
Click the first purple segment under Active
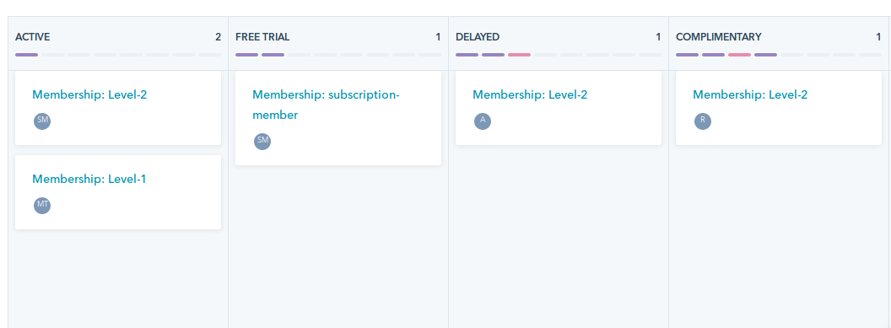(x=27, y=55)
